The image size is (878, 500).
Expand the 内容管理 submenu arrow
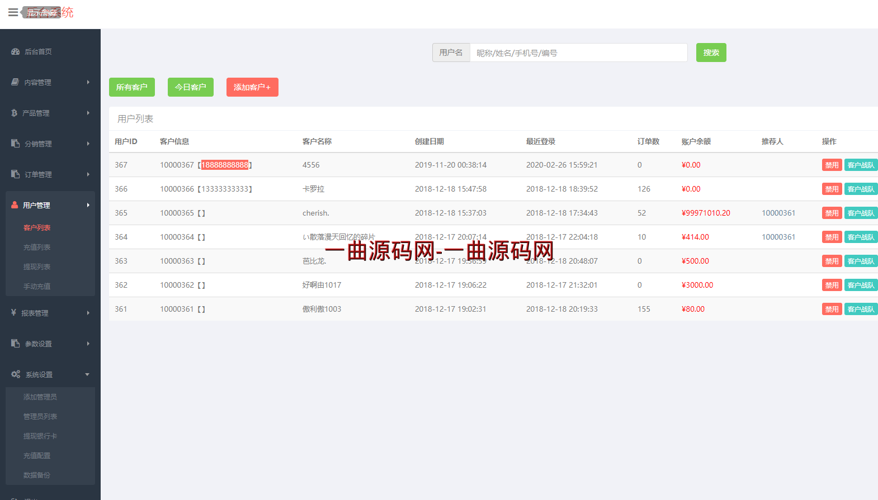tap(88, 82)
